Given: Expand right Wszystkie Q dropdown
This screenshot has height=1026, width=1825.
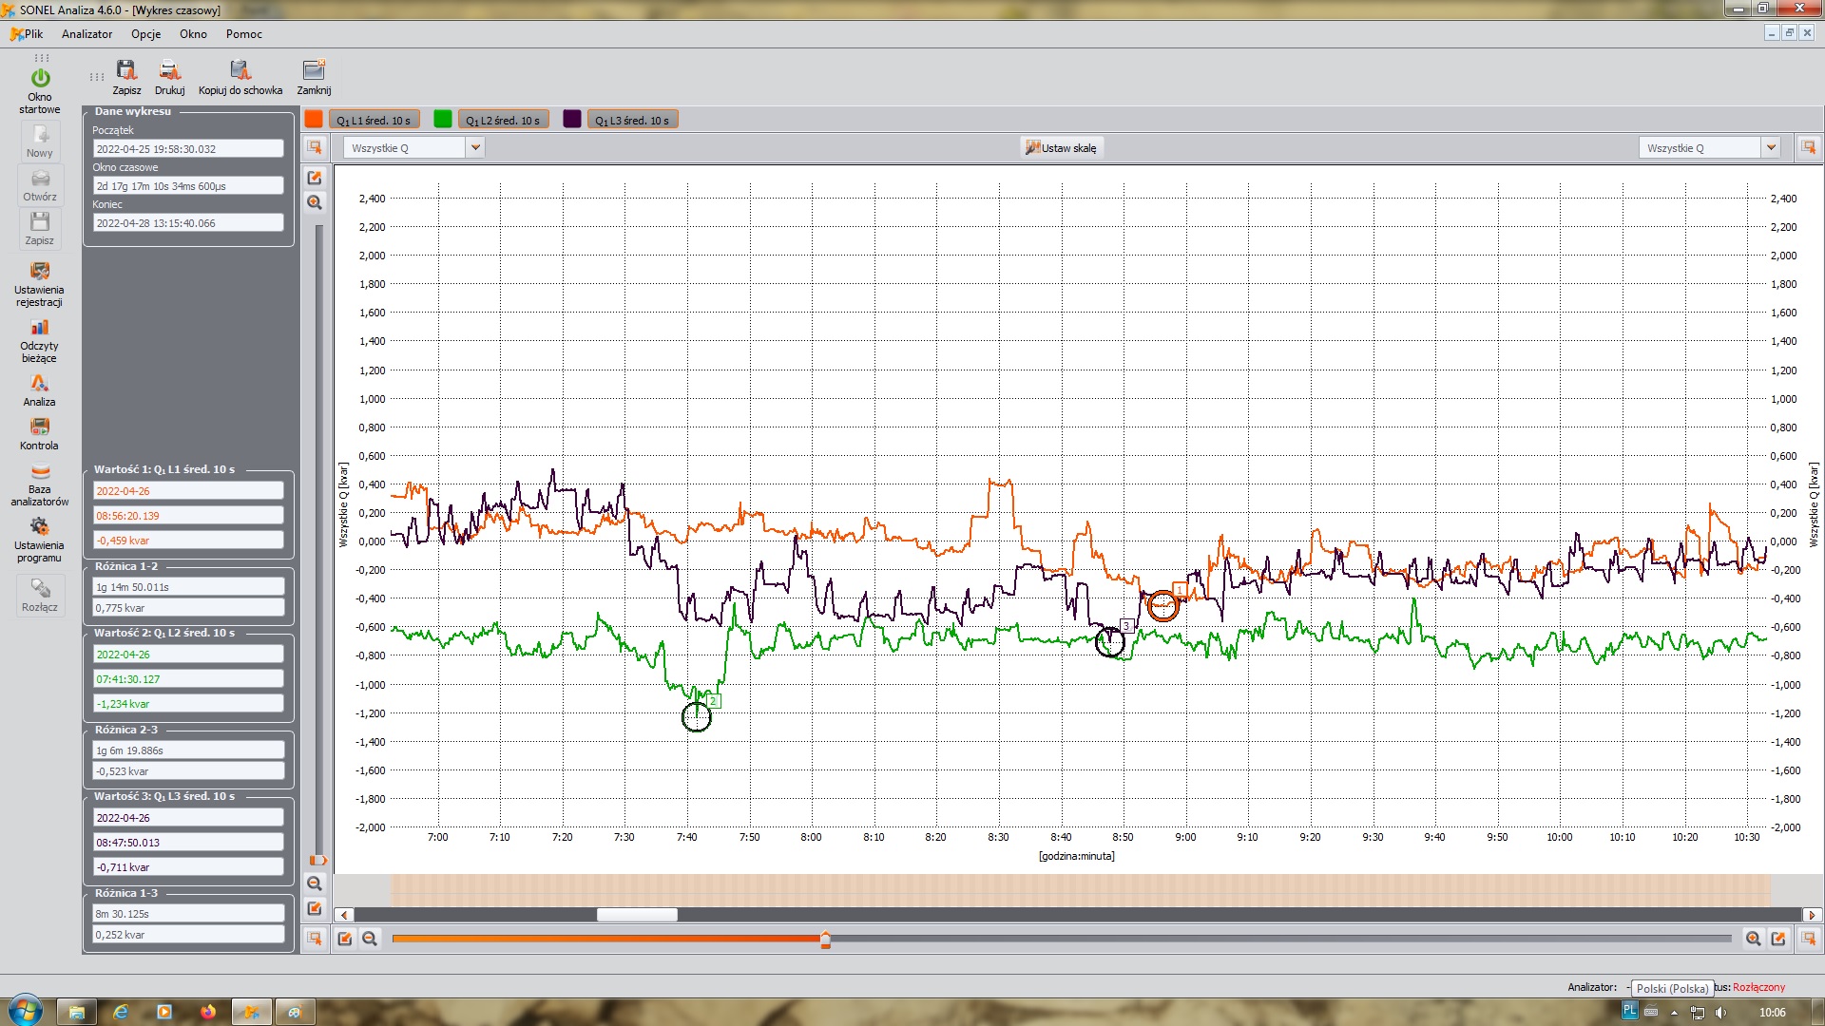Looking at the screenshot, I should click(x=1770, y=147).
